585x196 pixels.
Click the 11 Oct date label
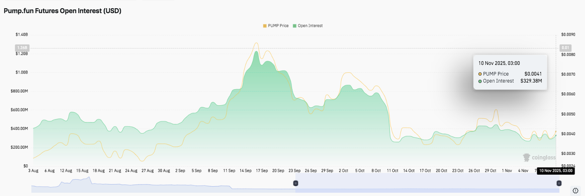392,171
